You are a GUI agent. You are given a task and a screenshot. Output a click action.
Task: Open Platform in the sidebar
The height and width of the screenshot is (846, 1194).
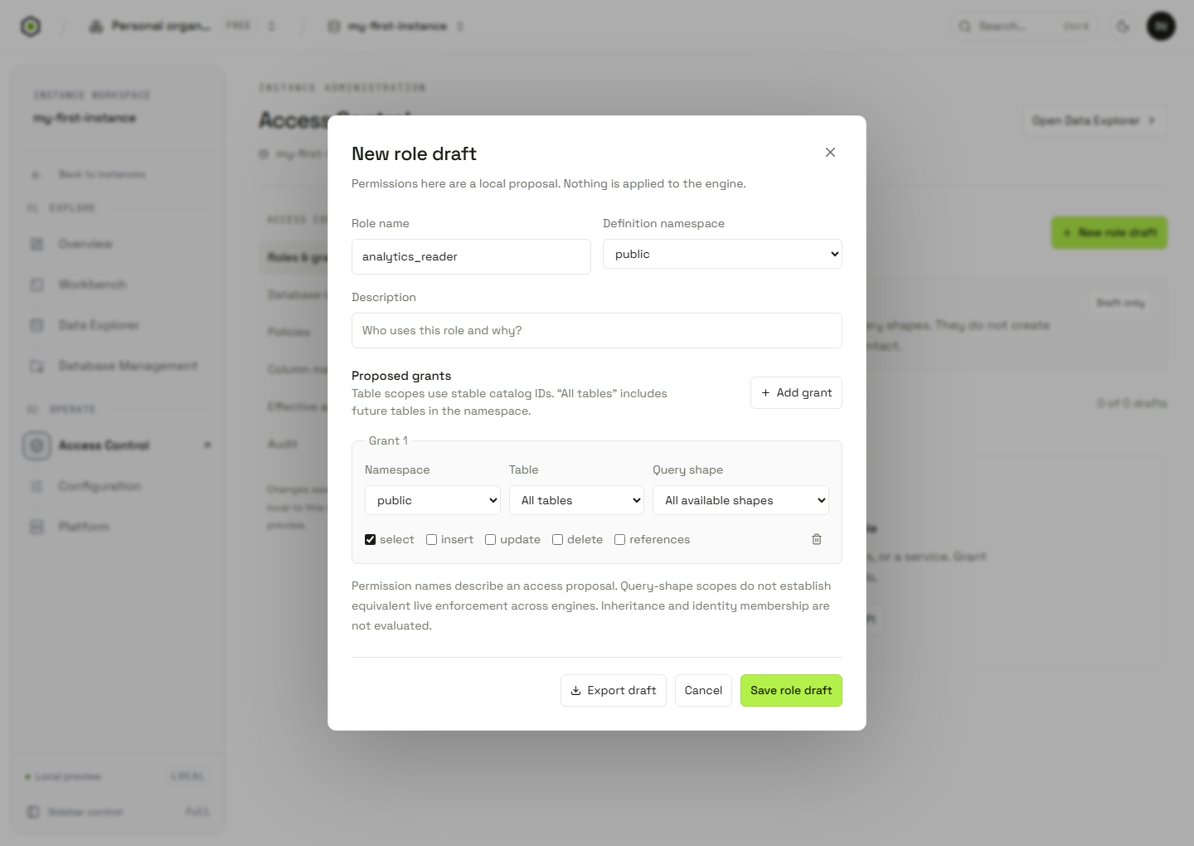[117, 527]
